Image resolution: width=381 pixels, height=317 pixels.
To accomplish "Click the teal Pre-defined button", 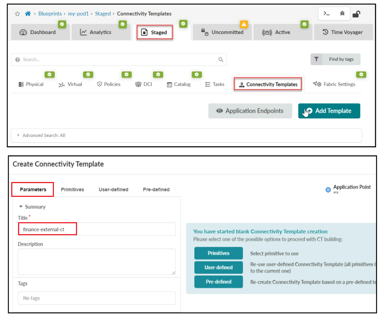I will 218,282.
